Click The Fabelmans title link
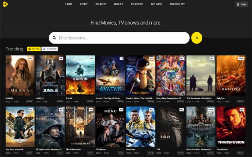The image size is (252, 157). pyautogui.click(x=73, y=149)
